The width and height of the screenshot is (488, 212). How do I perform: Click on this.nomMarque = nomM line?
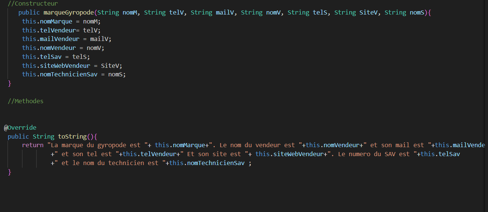pyautogui.click(x=61, y=21)
